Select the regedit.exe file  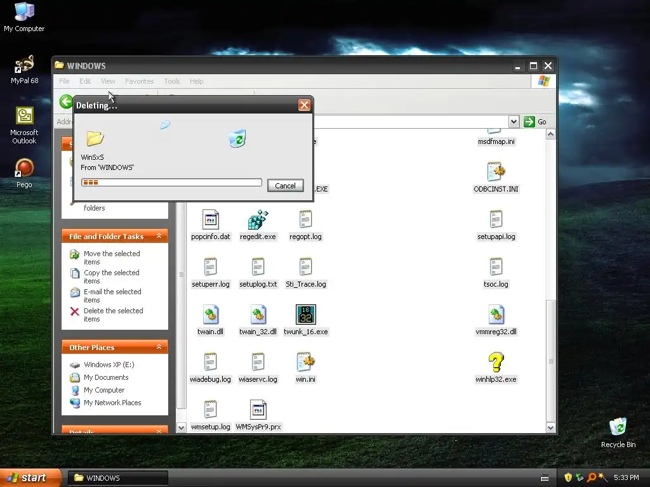(258, 225)
